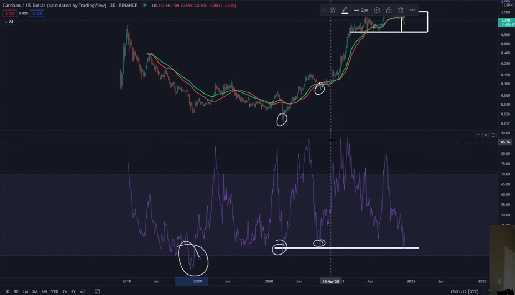Viewport: 515px width, 295px height.
Task: Change the line color pencil swatch
Action: pyautogui.click(x=345, y=10)
